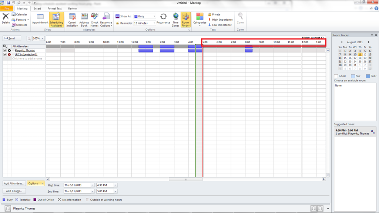Open the Format Text tab
379x213 pixels.
click(54, 9)
